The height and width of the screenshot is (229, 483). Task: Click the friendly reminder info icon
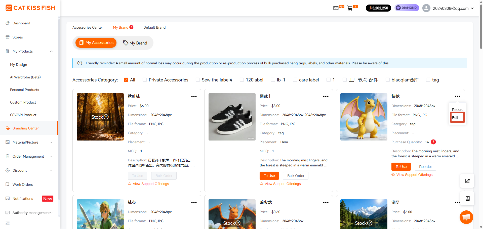80,63
